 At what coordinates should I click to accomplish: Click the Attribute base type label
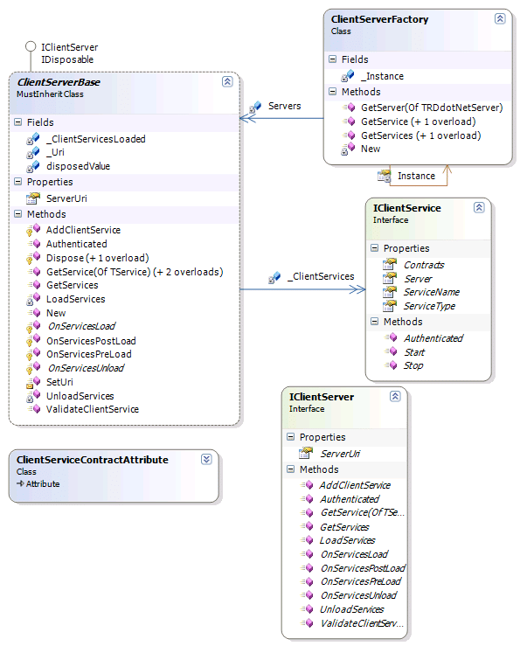(43, 484)
